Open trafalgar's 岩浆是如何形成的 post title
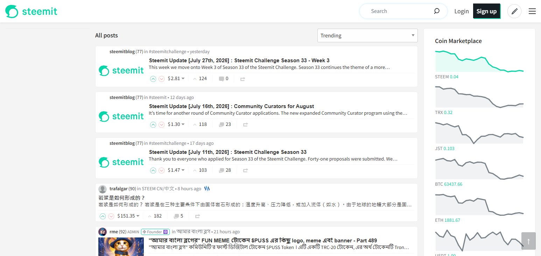 pyautogui.click(x=122, y=198)
